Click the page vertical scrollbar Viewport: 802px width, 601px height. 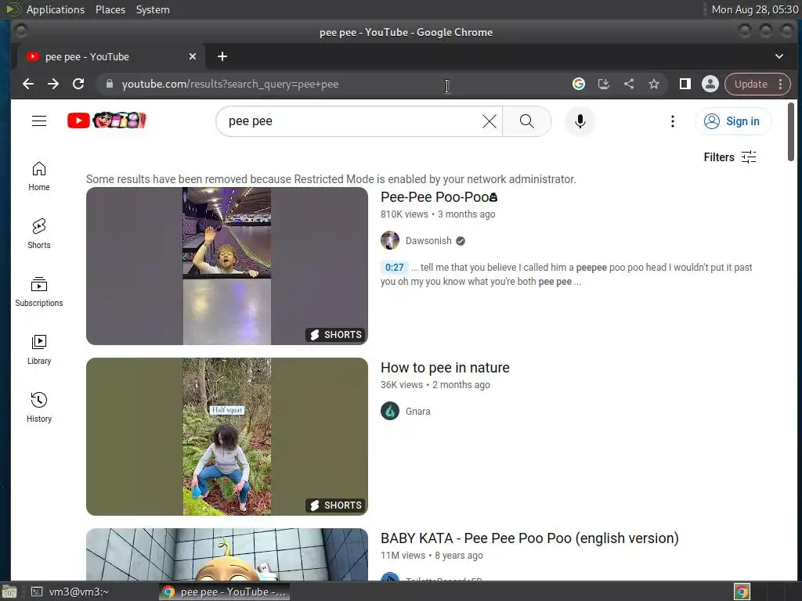791,131
